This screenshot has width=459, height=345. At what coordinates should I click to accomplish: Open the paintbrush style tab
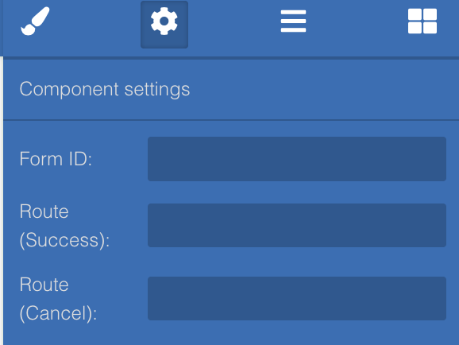36,21
